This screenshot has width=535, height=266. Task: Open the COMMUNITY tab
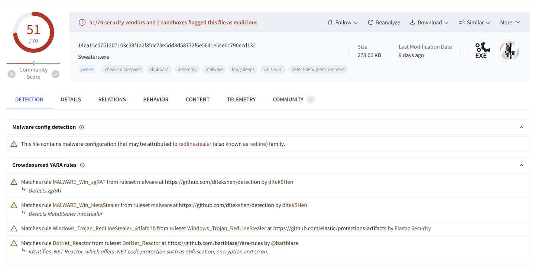[288, 100]
